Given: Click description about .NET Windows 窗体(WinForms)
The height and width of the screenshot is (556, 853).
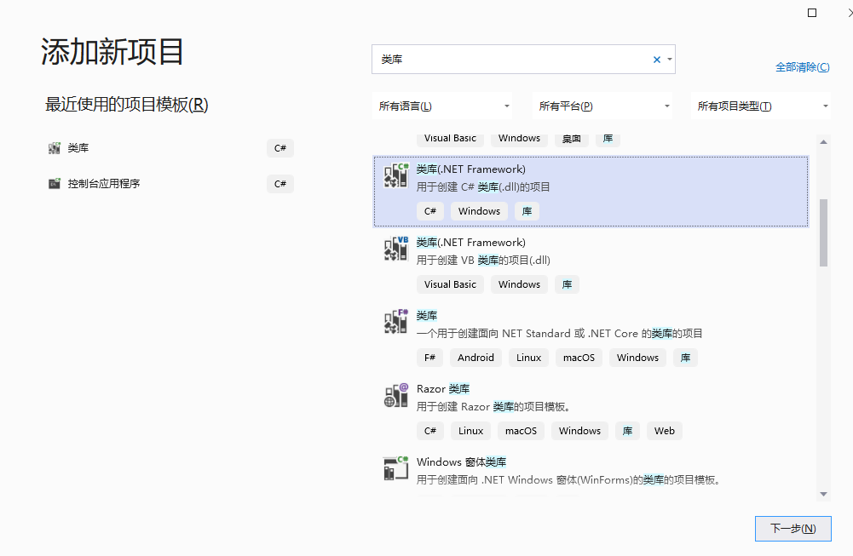Looking at the screenshot, I should click(x=568, y=480).
